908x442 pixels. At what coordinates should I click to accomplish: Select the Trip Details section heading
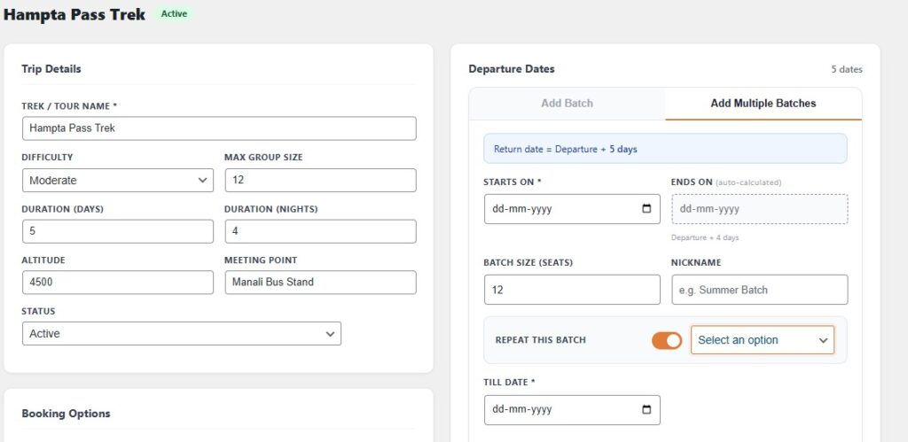click(x=51, y=69)
